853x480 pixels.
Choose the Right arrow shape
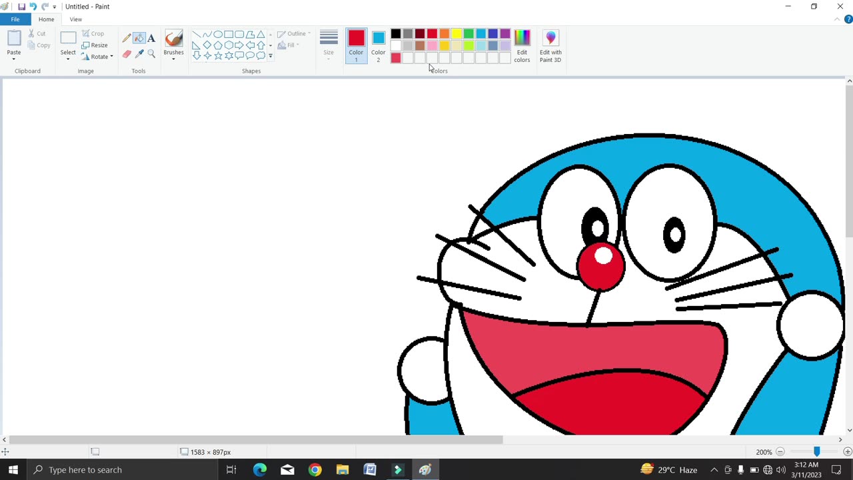pyautogui.click(x=239, y=45)
